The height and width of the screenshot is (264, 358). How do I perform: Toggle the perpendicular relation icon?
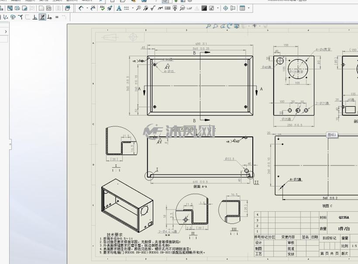(x=34, y=17)
